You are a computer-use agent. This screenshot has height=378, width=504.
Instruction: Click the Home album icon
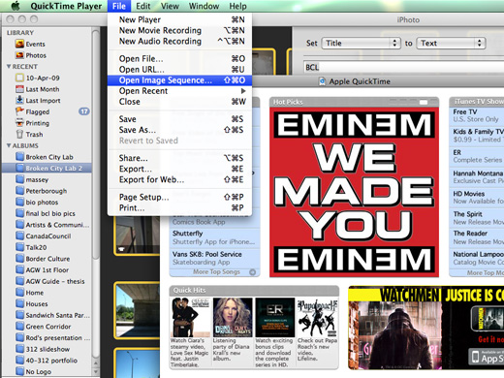click(x=19, y=293)
